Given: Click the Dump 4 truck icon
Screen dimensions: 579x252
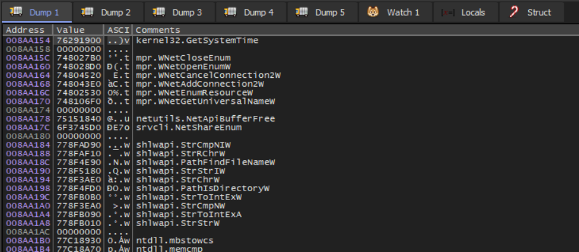Looking at the screenshot, I should coord(230,12).
